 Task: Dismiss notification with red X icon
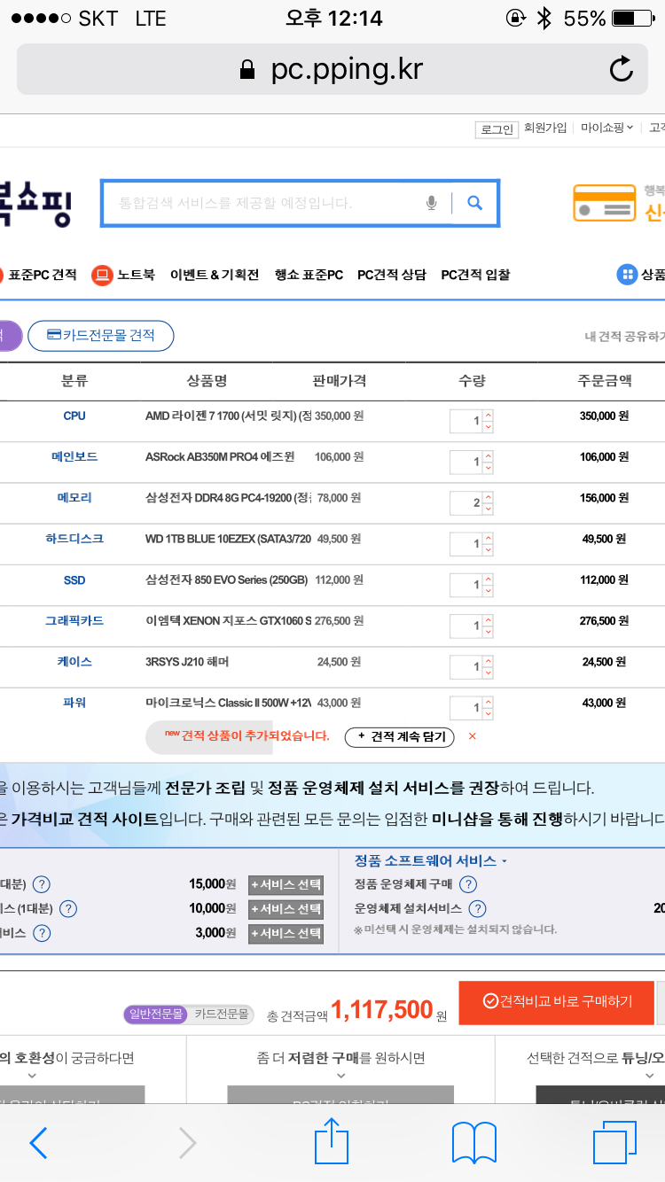[472, 736]
